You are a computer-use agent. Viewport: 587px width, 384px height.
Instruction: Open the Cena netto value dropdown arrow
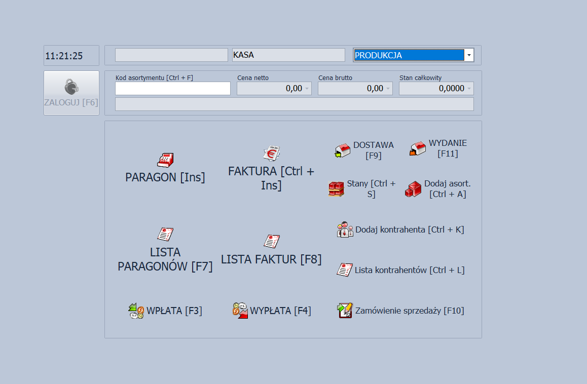[x=307, y=89]
